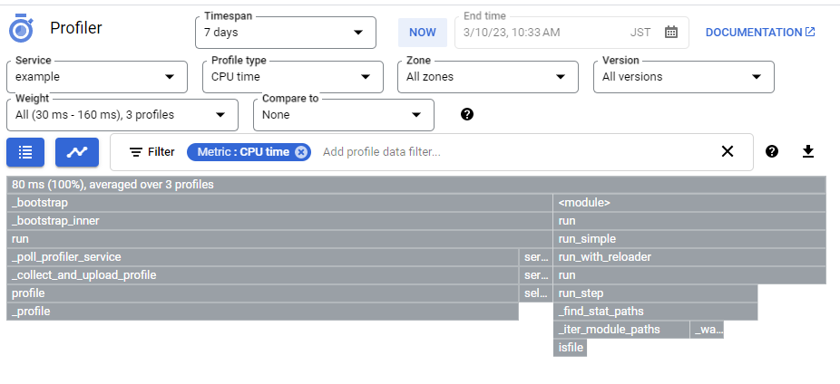Open the DOCUMENTATION link
This screenshot has width=840, height=384.
pos(760,33)
